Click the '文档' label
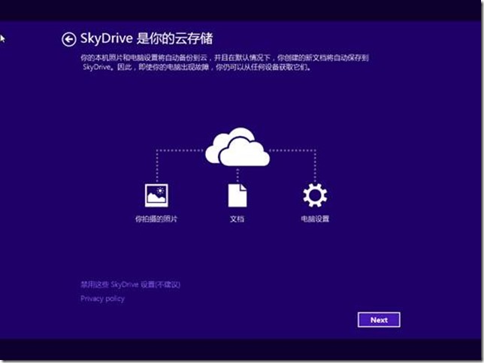The width and height of the screenshot is (484, 363). point(237,219)
